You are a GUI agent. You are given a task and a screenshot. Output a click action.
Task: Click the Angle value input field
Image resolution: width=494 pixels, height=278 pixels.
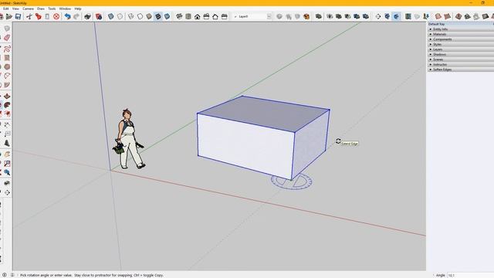click(470, 275)
